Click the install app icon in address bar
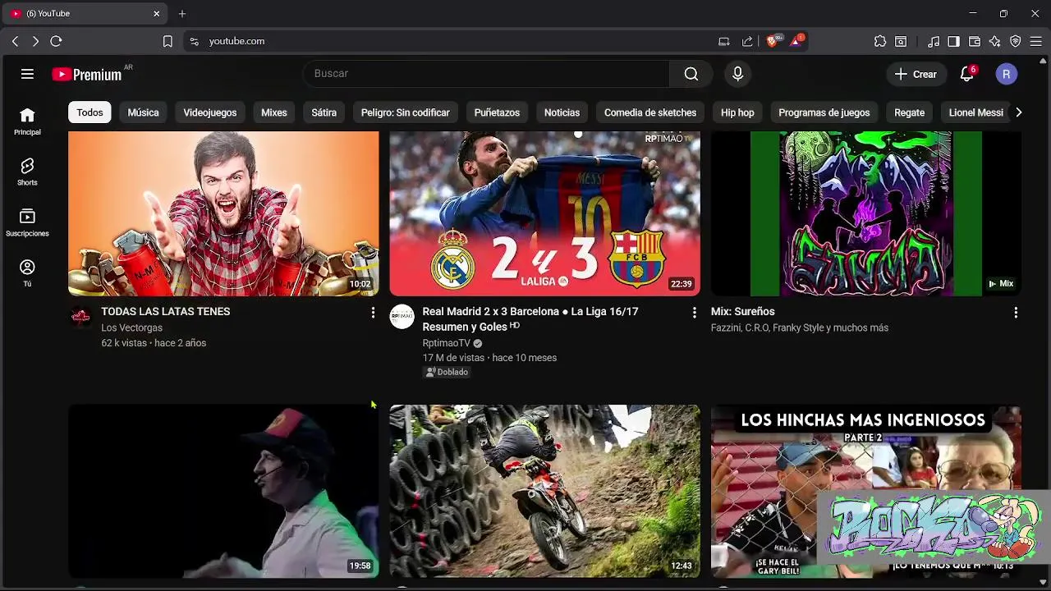 [724, 41]
